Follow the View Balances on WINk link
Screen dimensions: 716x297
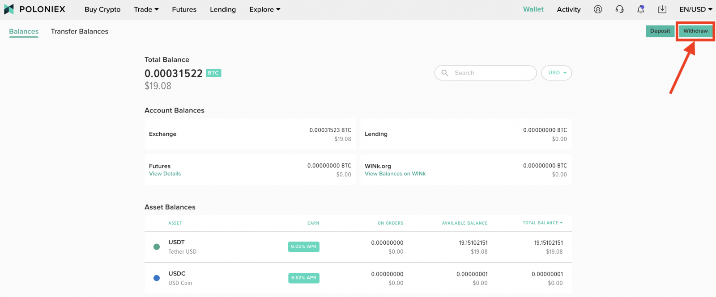point(395,174)
